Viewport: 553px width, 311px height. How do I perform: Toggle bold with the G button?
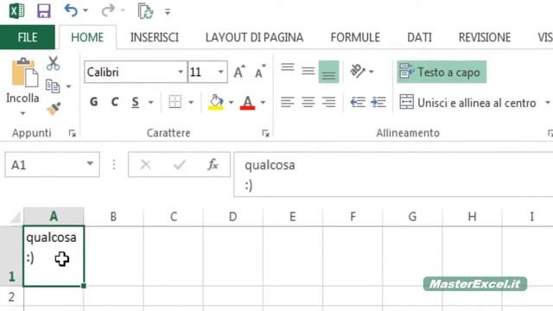[94, 102]
